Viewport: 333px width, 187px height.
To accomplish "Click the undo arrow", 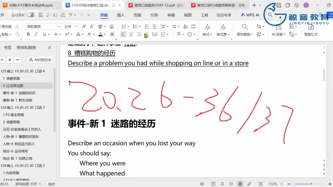I will click(x=70, y=15).
